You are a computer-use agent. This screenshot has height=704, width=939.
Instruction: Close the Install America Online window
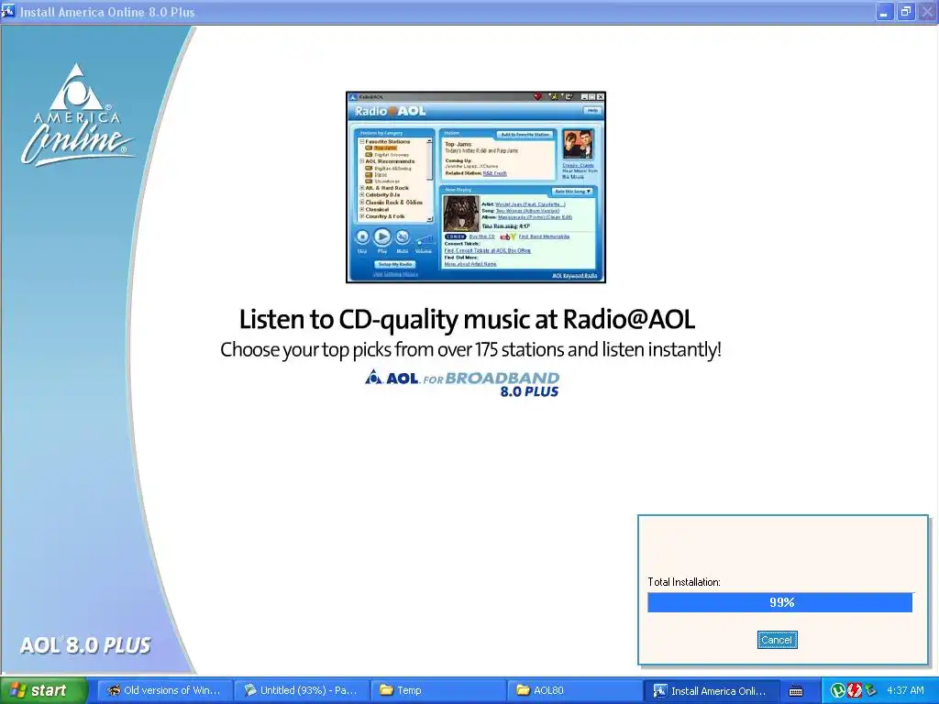point(926,11)
